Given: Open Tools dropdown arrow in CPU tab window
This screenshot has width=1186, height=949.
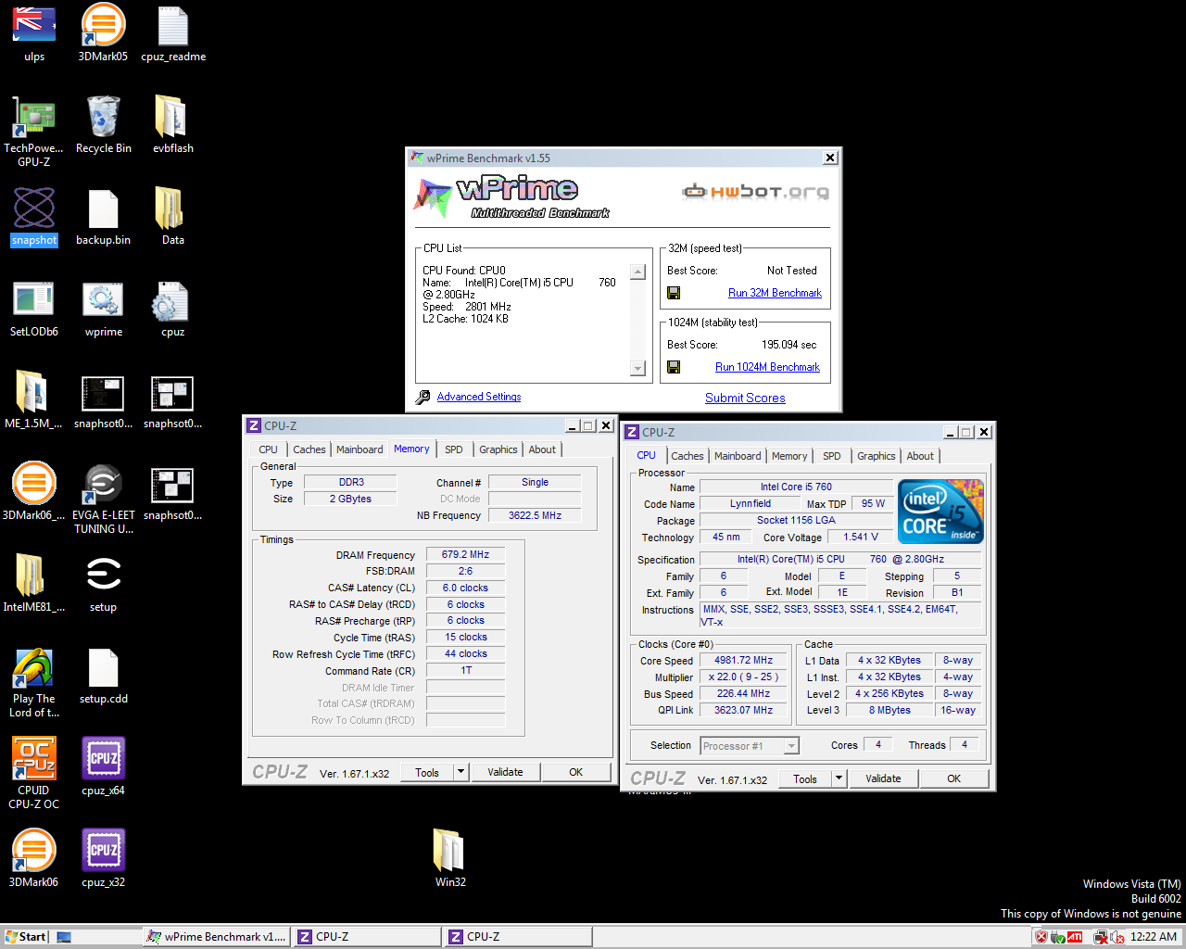Looking at the screenshot, I should (x=839, y=778).
